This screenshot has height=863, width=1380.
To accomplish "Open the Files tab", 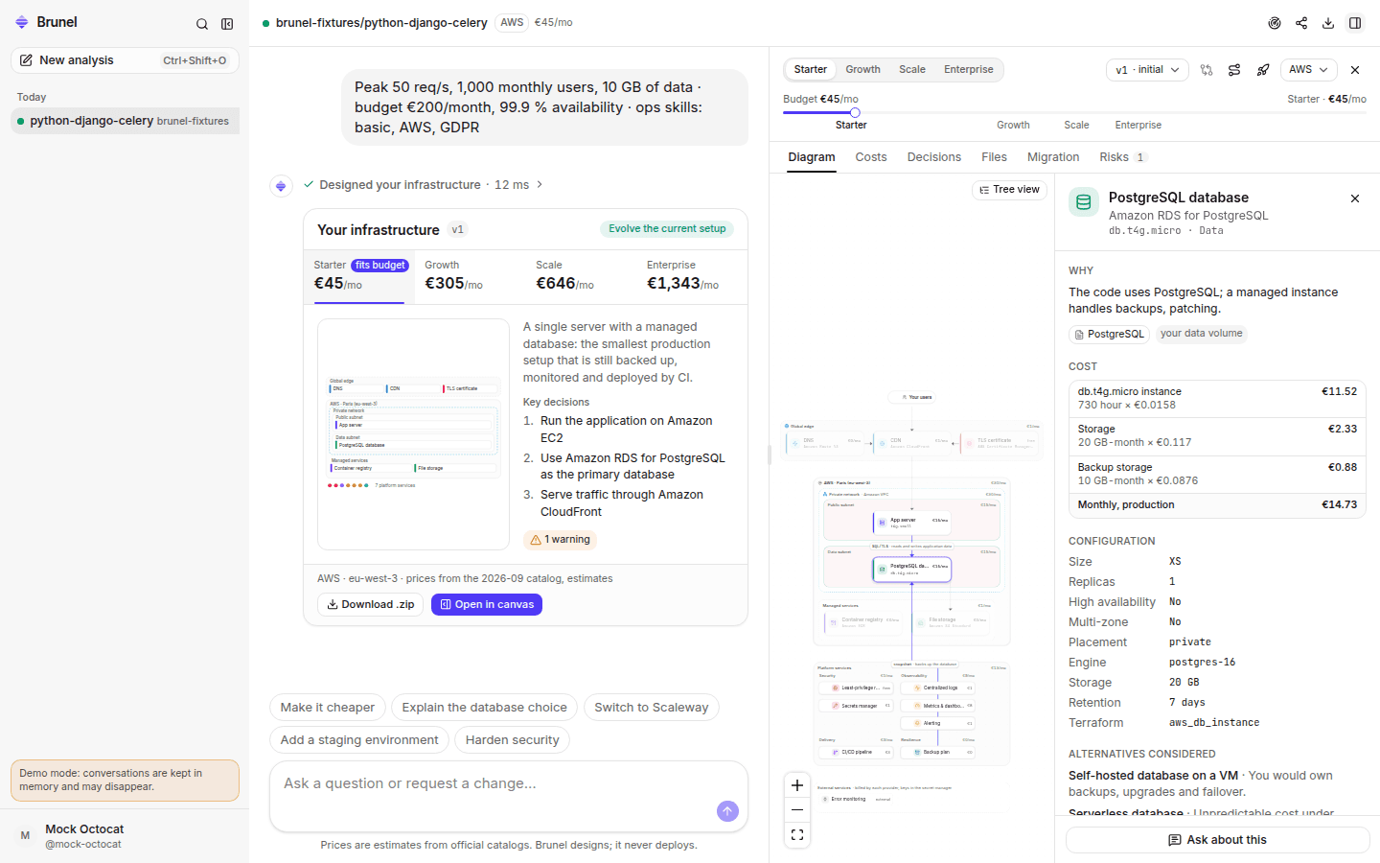I will coord(994,157).
